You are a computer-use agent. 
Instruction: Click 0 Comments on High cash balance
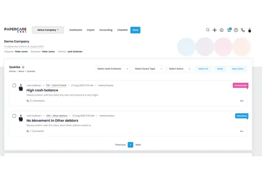(37, 101)
